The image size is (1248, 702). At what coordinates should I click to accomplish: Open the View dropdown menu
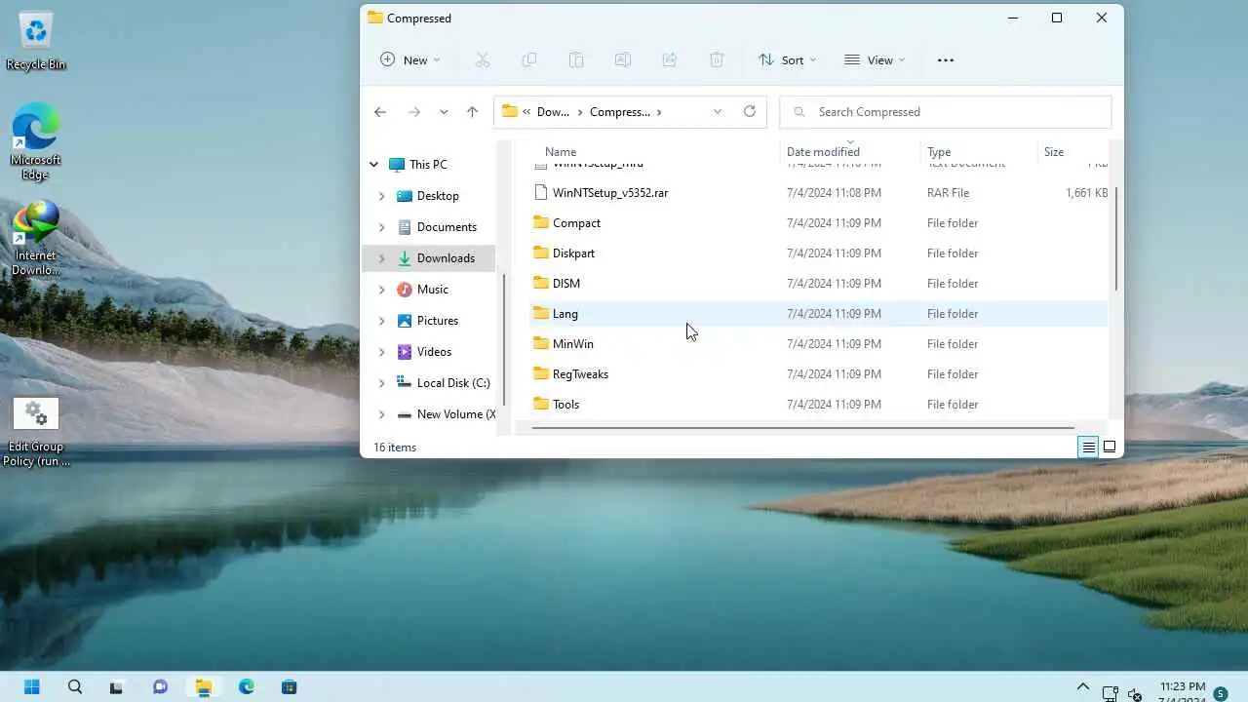875,59
